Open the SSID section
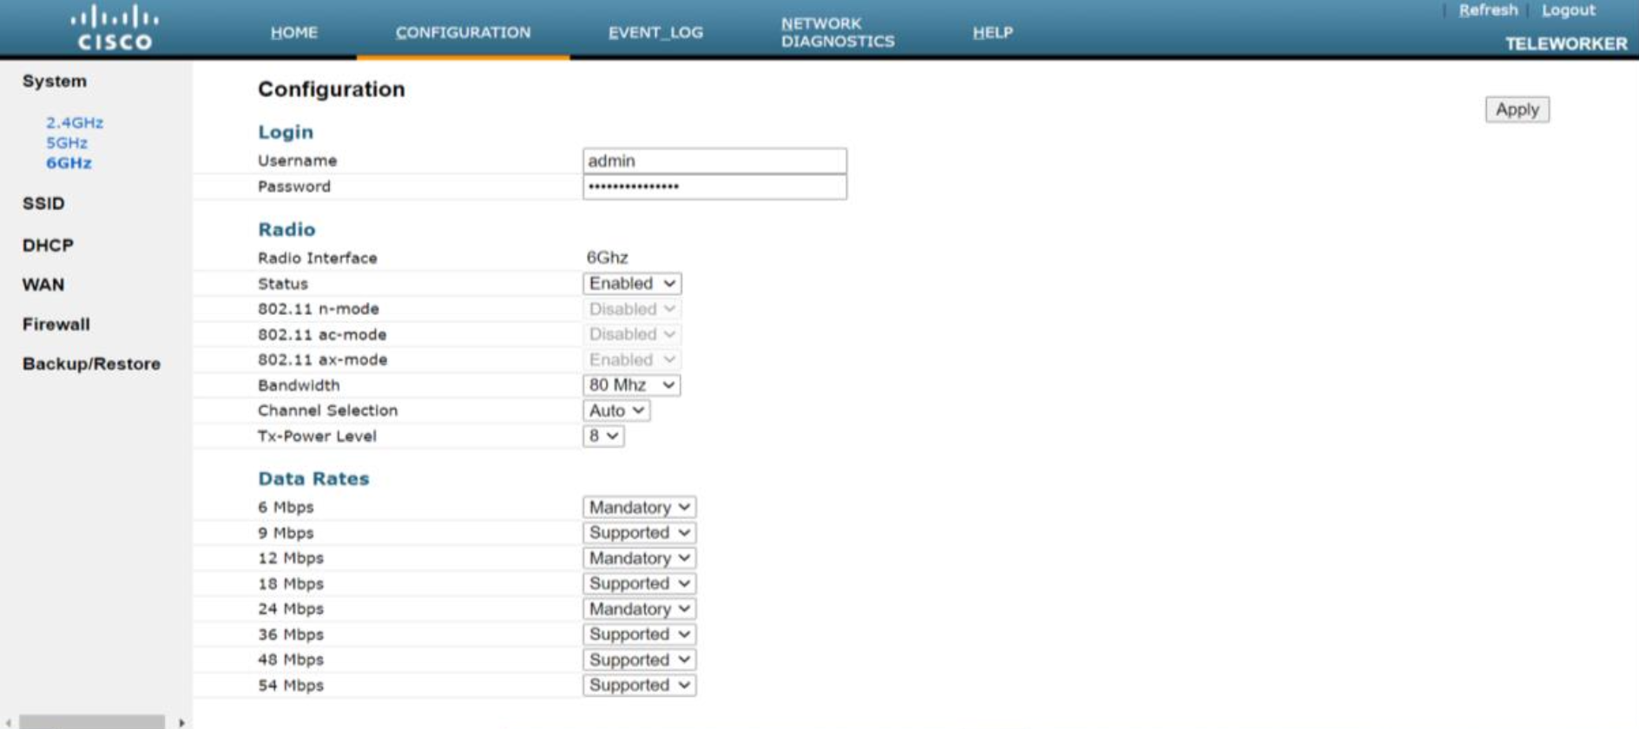The width and height of the screenshot is (1639, 729). [x=43, y=203]
